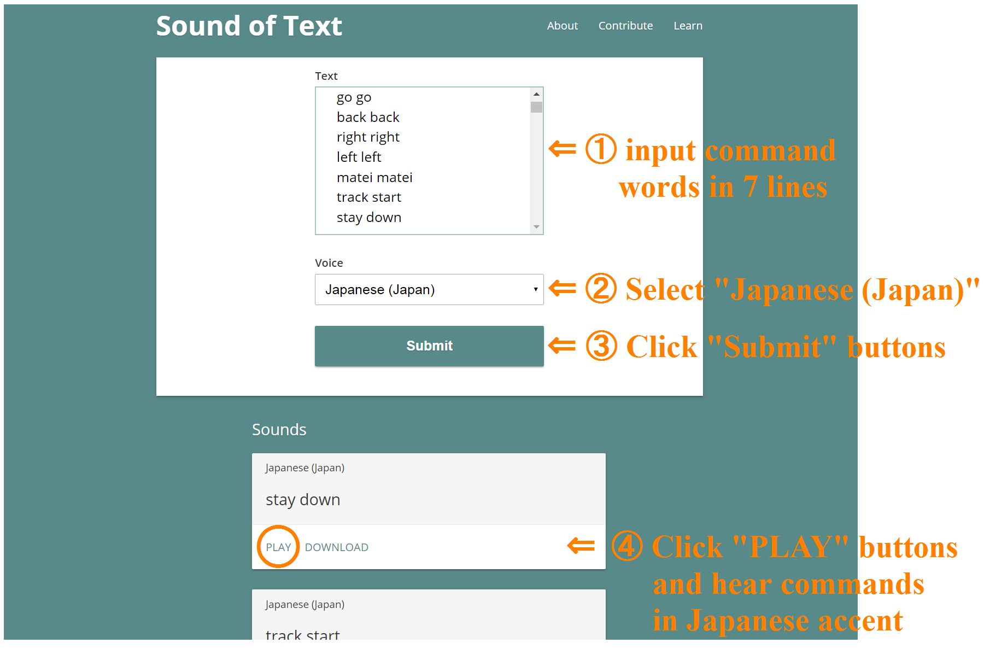The width and height of the screenshot is (990, 649).
Task: Select the line "track start" in the textarea
Action: [x=368, y=197]
